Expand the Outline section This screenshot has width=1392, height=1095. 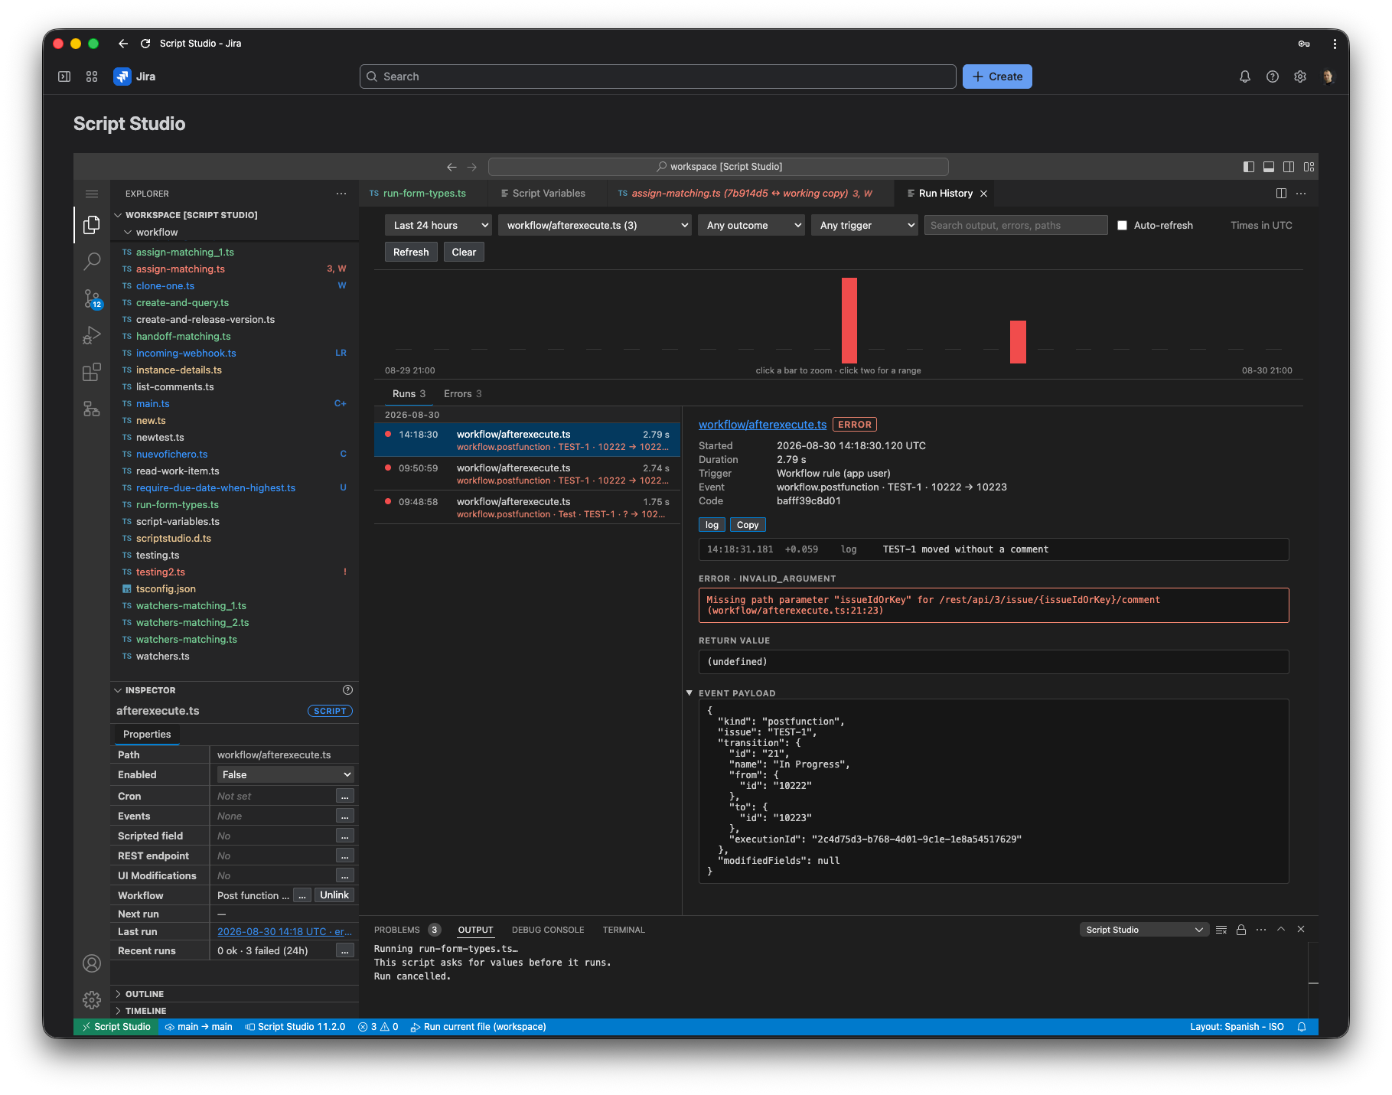[144, 994]
